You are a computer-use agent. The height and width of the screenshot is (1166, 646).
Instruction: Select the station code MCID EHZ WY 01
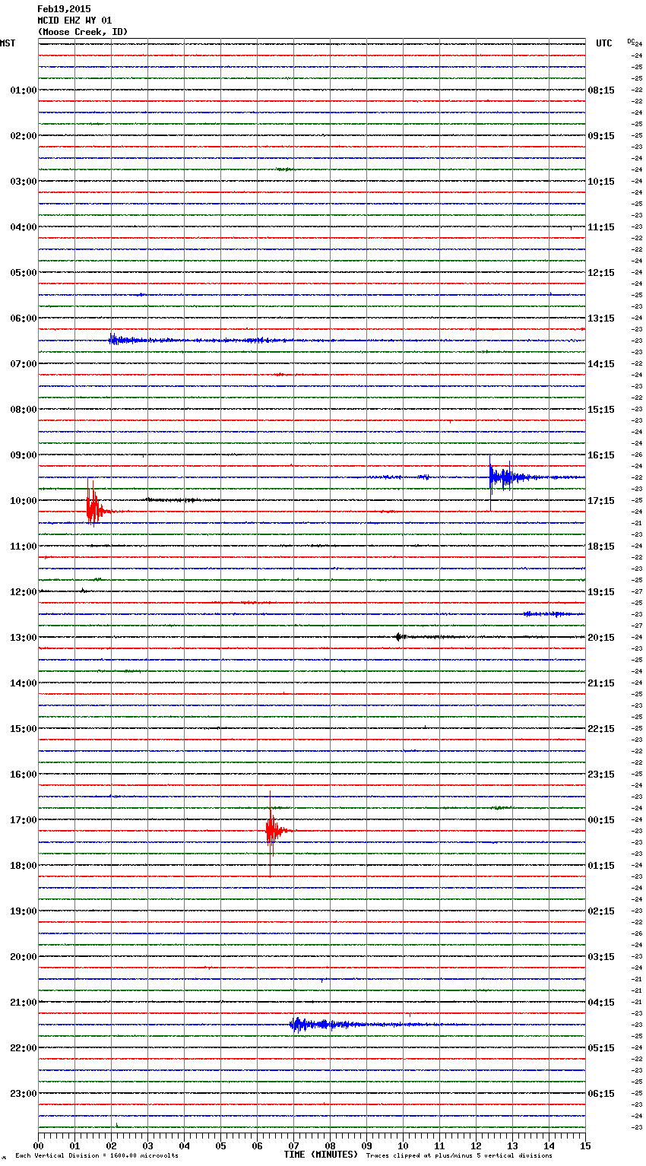74,21
